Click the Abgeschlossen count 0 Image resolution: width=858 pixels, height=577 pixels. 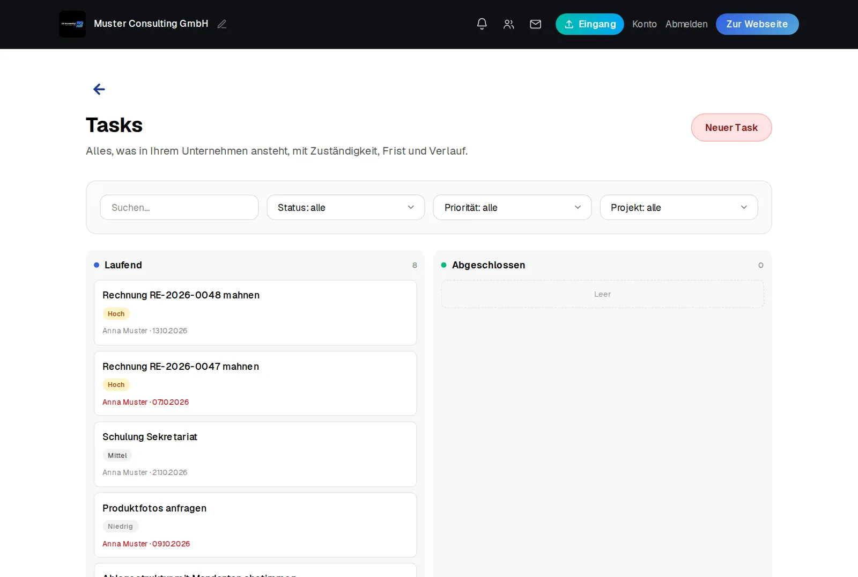point(761,265)
